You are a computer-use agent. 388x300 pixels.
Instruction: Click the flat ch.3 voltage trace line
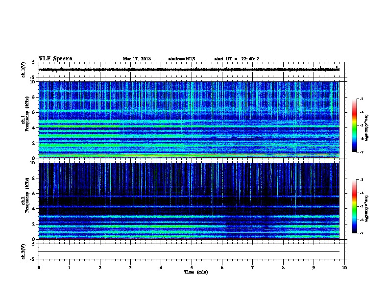point(189,252)
